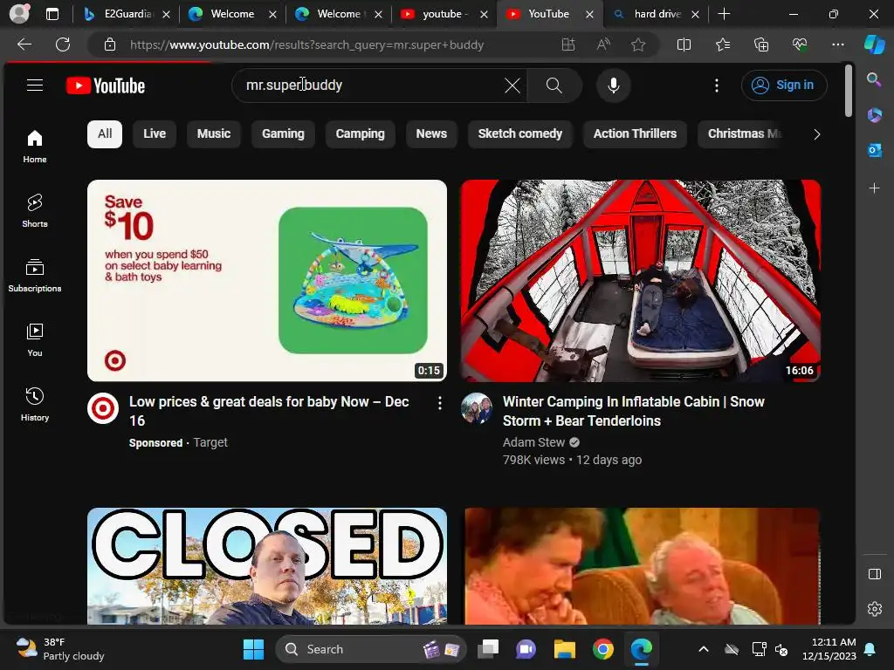Viewport: 894px width, 670px height.
Task: Open the tab actions menu icon
Action: click(x=52, y=14)
